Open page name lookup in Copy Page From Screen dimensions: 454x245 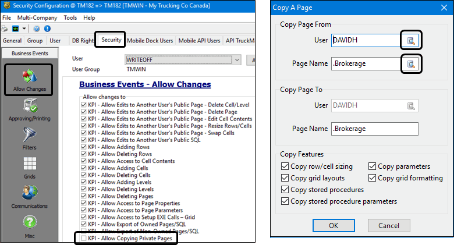tap(411, 63)
